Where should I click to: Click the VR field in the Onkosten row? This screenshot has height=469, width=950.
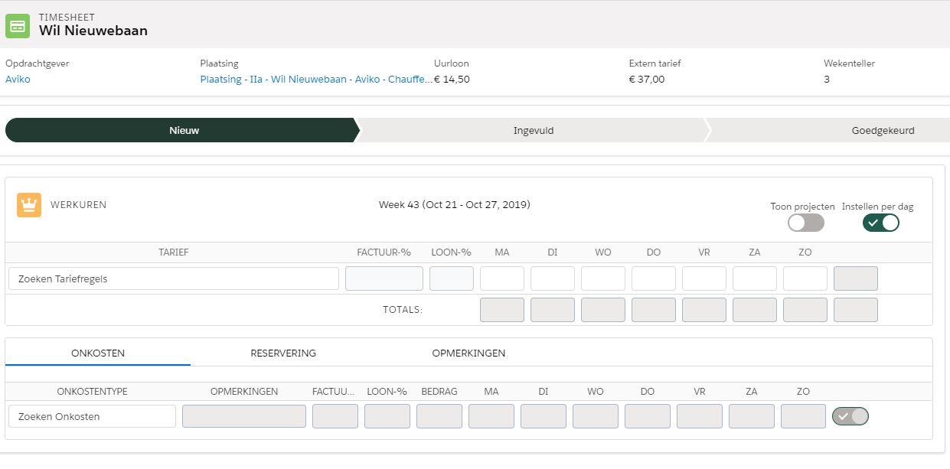tap(700, 416)
